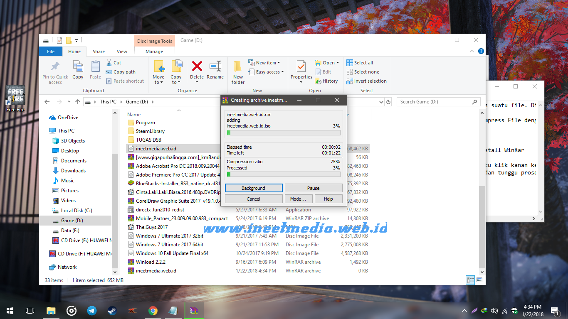
Task: Switch to the View ribbon tab
Action: tap(122, 52)
